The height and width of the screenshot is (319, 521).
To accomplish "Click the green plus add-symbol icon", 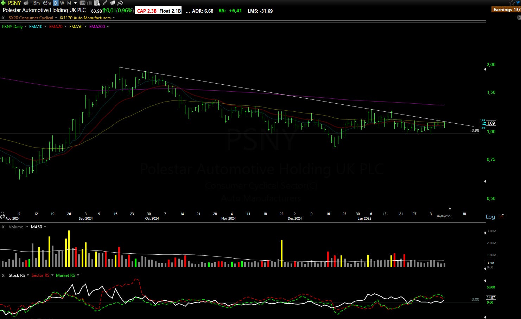I will pos(3,3).
